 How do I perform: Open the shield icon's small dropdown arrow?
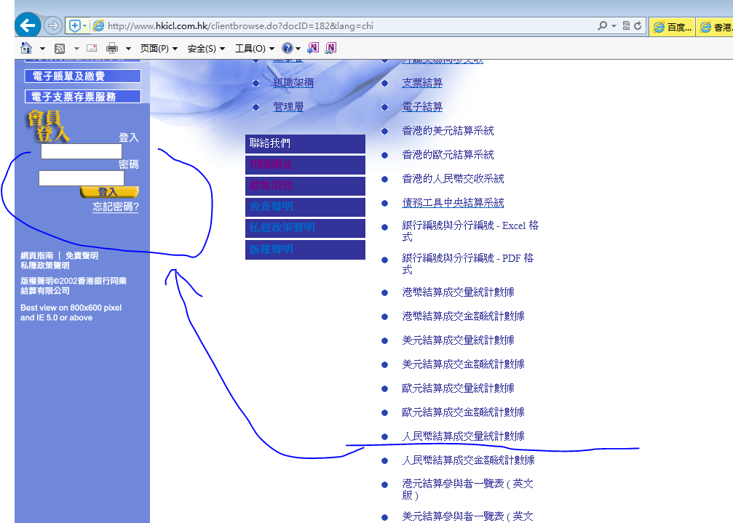85,25
